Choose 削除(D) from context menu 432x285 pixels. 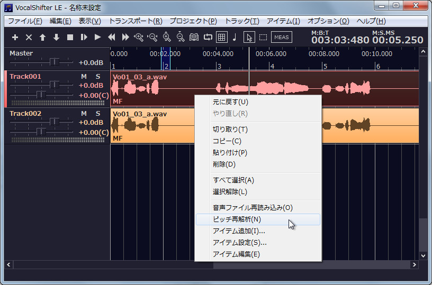tap(258, 164)
